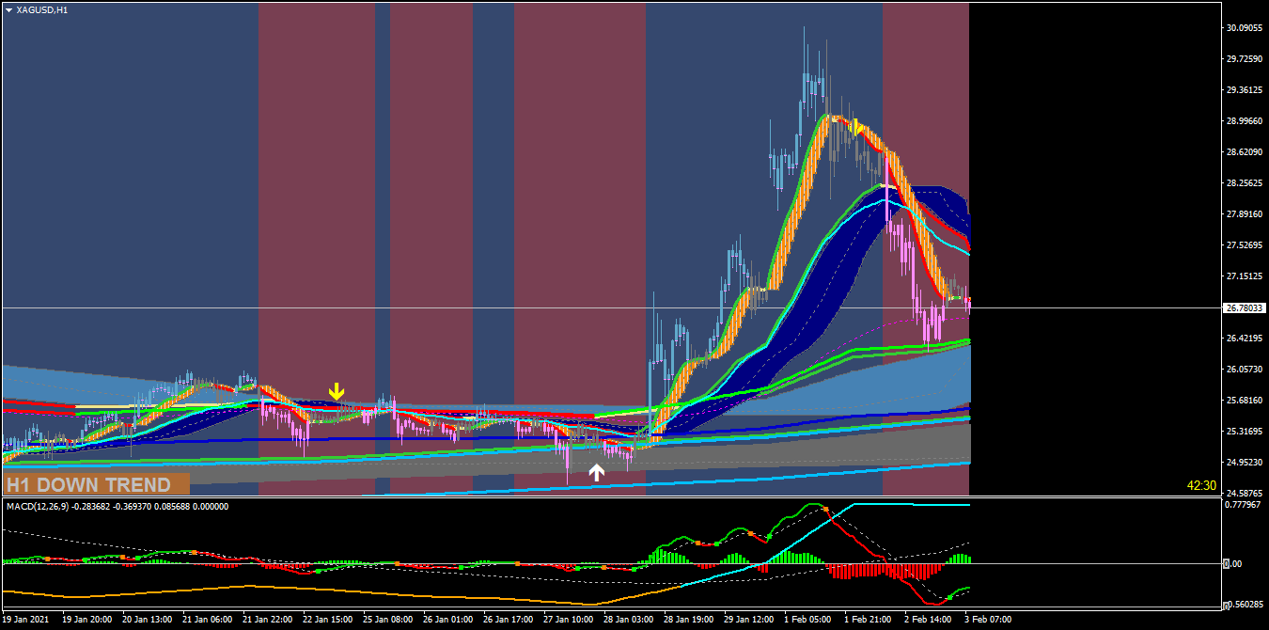Click price level 24.95230 on the axis

[1244, 463]
